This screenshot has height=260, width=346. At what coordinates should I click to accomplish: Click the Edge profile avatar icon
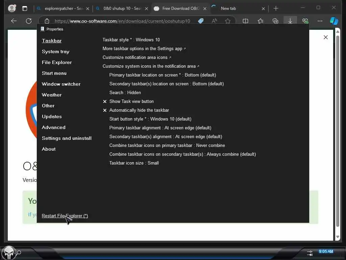click(x=12, y=8)
